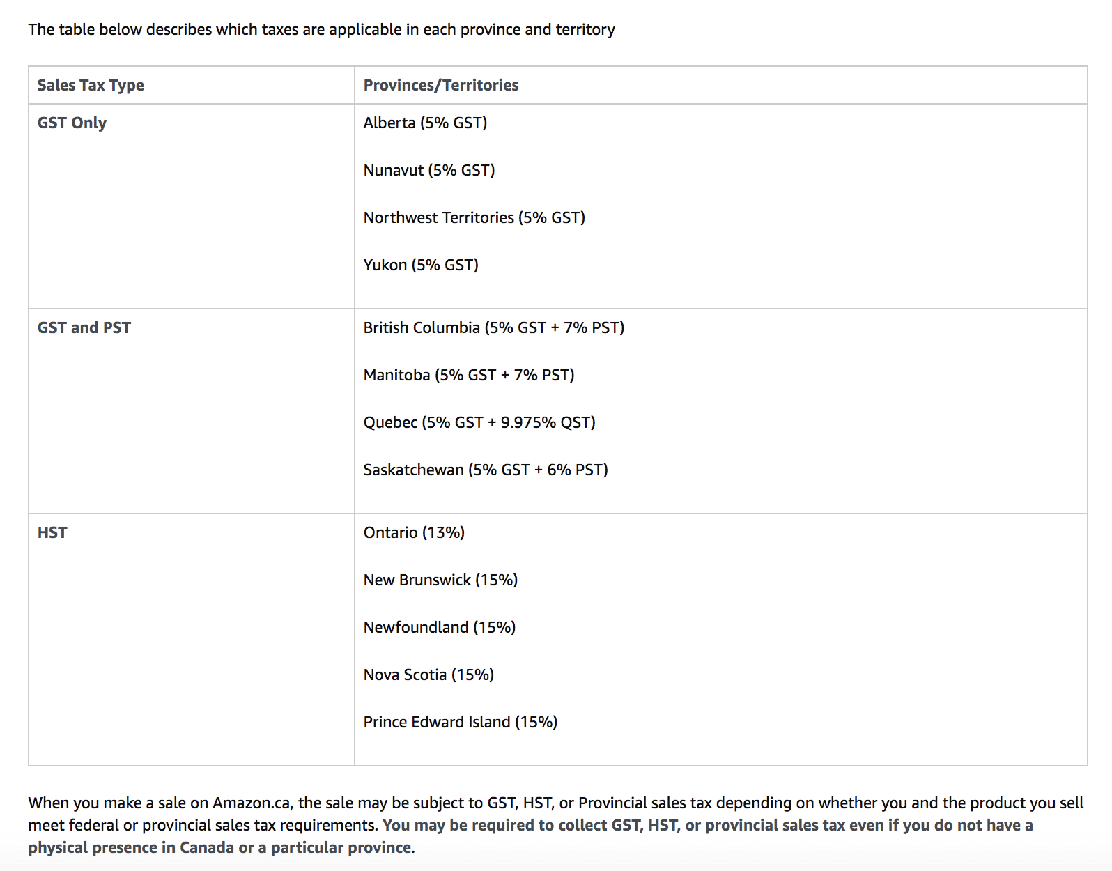
Task: Select the Ontario (13%) entry
Action: tap(414, 532)
